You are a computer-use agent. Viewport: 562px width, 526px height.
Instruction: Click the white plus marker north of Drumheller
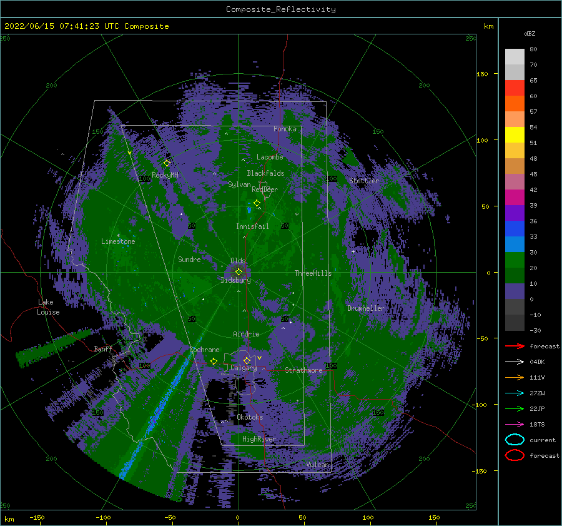353,251
